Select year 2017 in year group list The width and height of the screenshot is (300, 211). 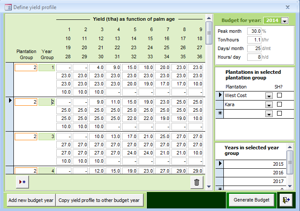255,181
